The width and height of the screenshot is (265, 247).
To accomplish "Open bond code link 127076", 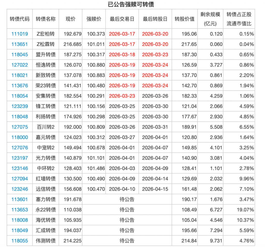I will [x=20, y=148].
